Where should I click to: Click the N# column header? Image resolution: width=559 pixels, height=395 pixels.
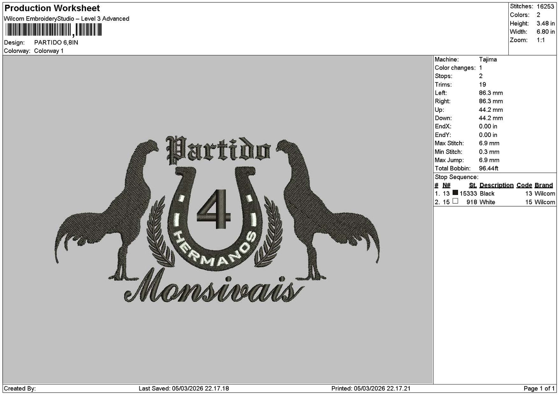click(x=446, y=185)
